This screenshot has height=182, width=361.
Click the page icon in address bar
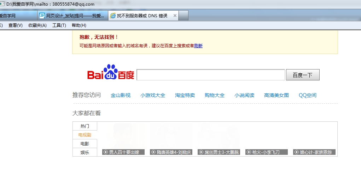pos(2,4)
